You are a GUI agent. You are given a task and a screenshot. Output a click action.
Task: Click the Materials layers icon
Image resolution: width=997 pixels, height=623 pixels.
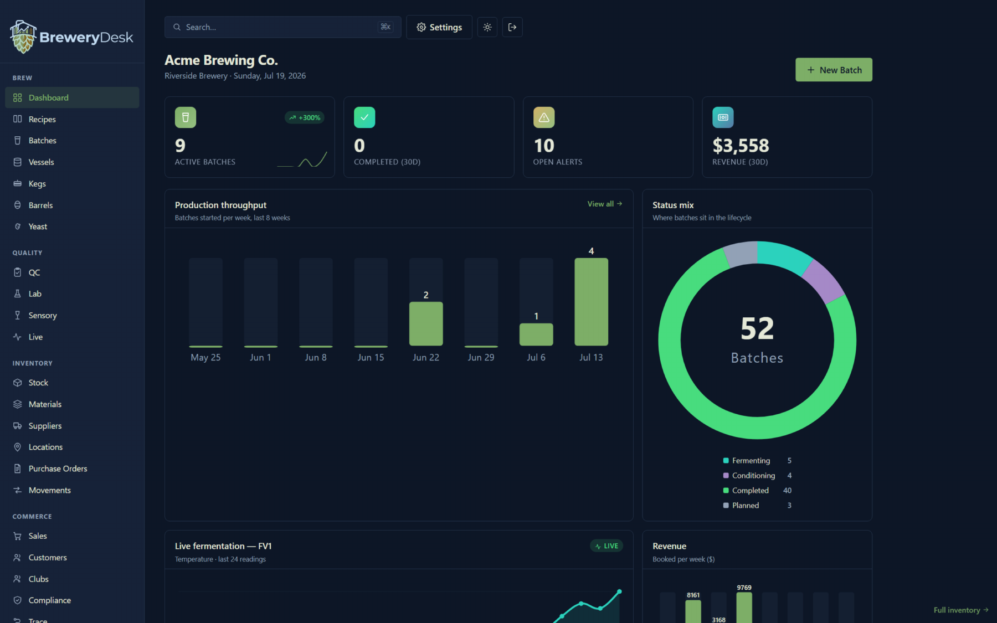coord(18,404)
